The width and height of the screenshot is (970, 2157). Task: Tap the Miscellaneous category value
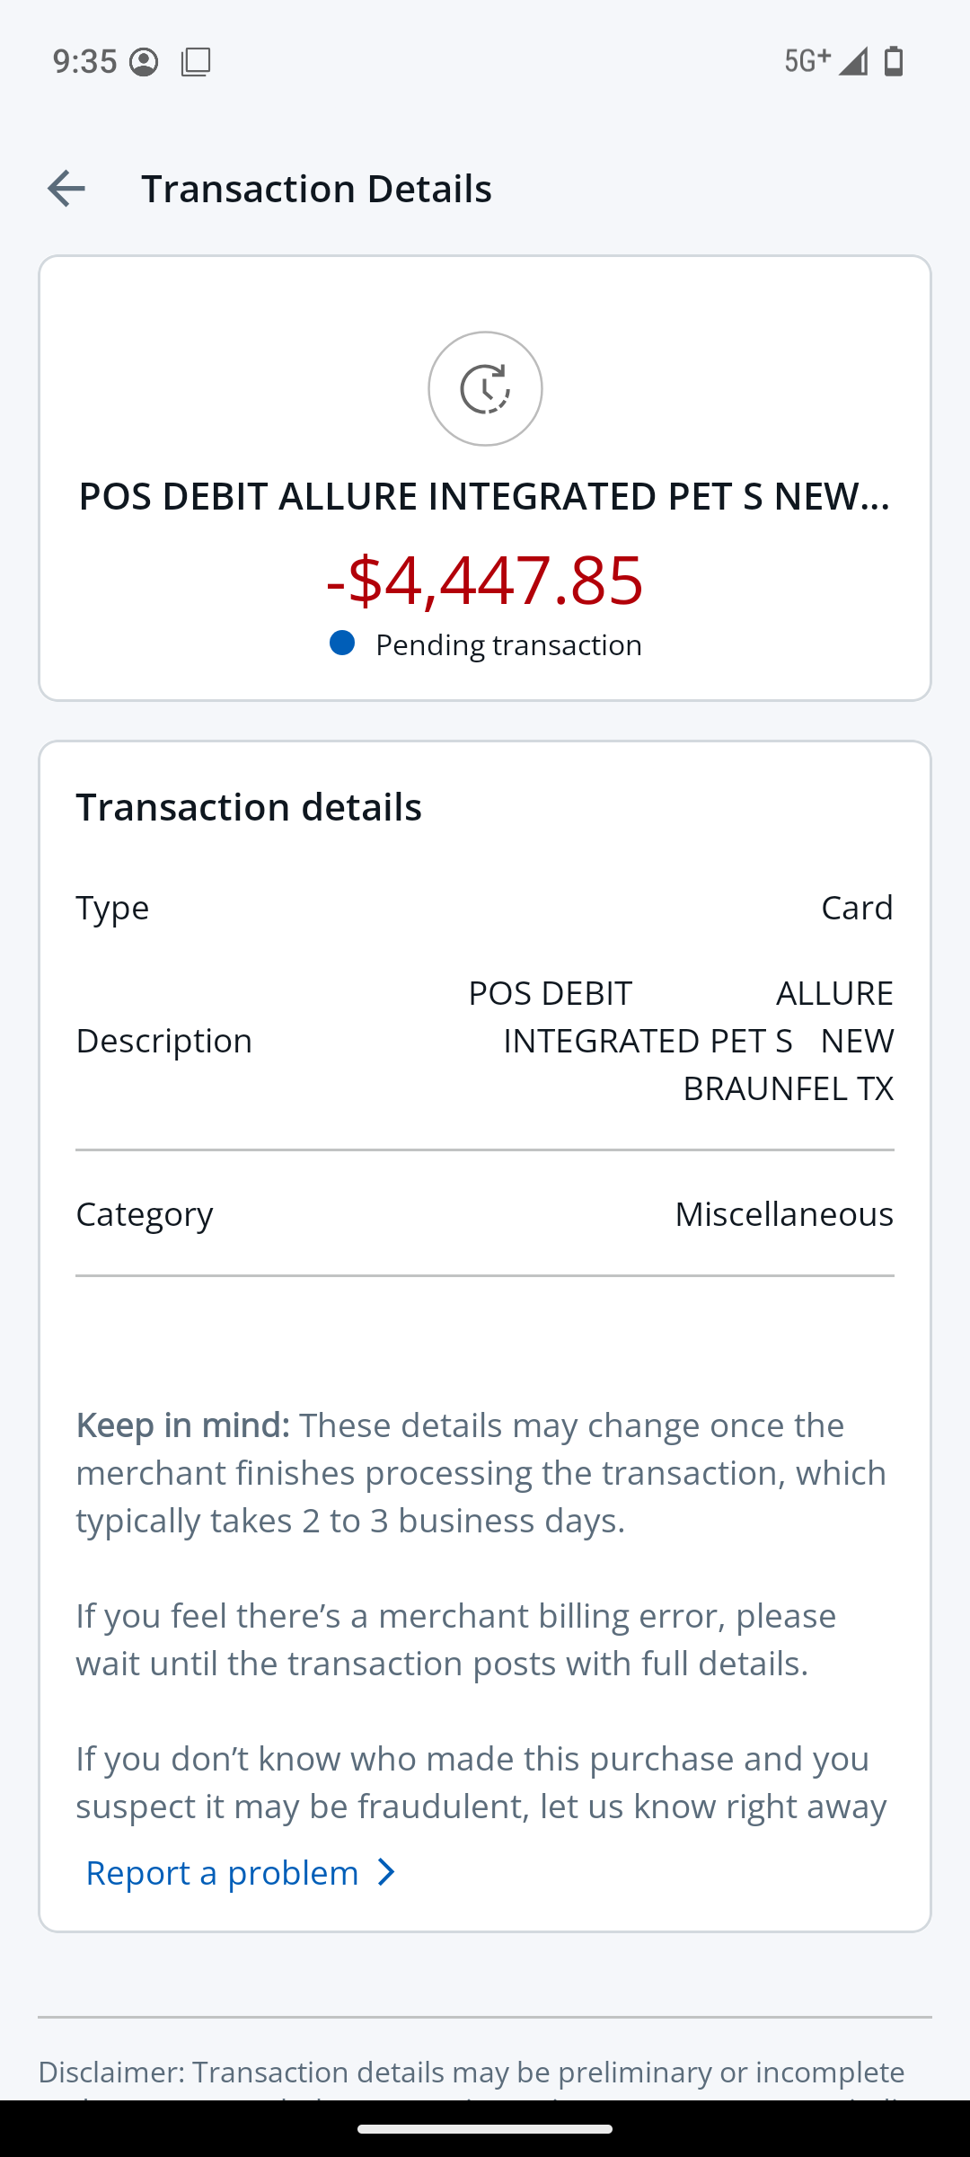coord(783,1214)
